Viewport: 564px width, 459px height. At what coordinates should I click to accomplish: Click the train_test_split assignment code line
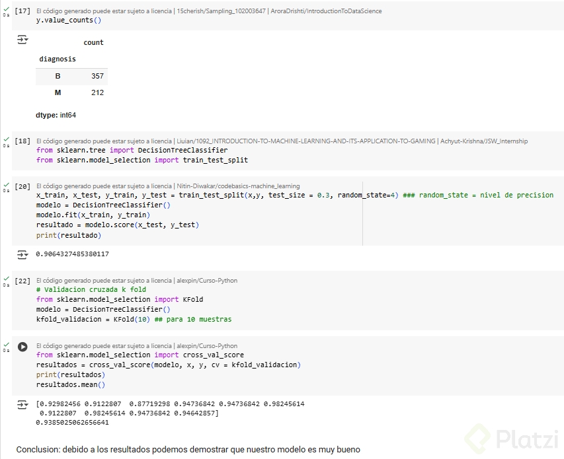tap(217, 195)
